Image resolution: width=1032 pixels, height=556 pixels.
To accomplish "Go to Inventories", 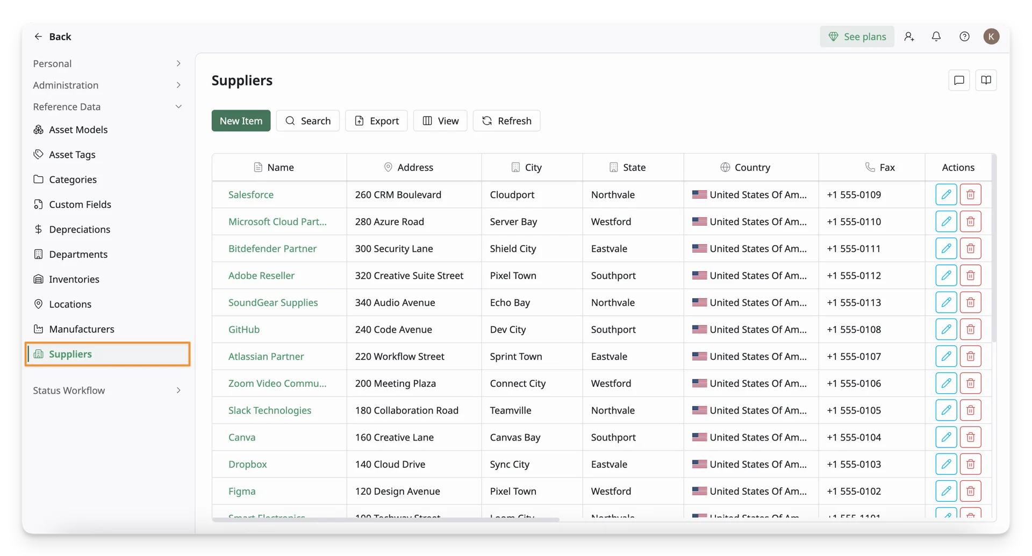I will (x=107, y=279).
